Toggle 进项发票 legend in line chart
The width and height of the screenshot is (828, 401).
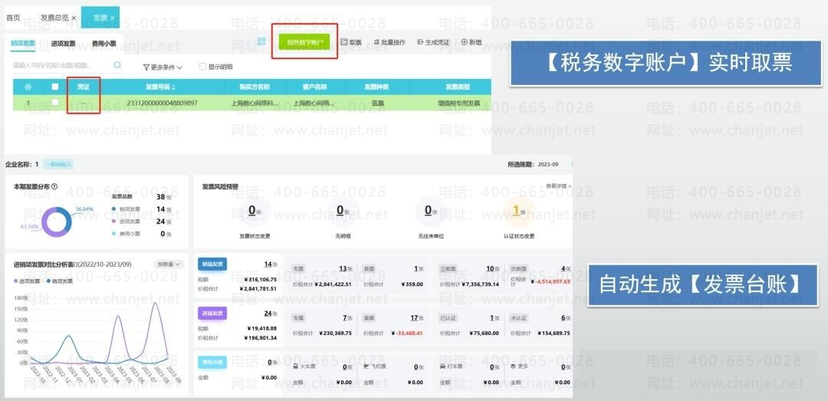point(27,281)
